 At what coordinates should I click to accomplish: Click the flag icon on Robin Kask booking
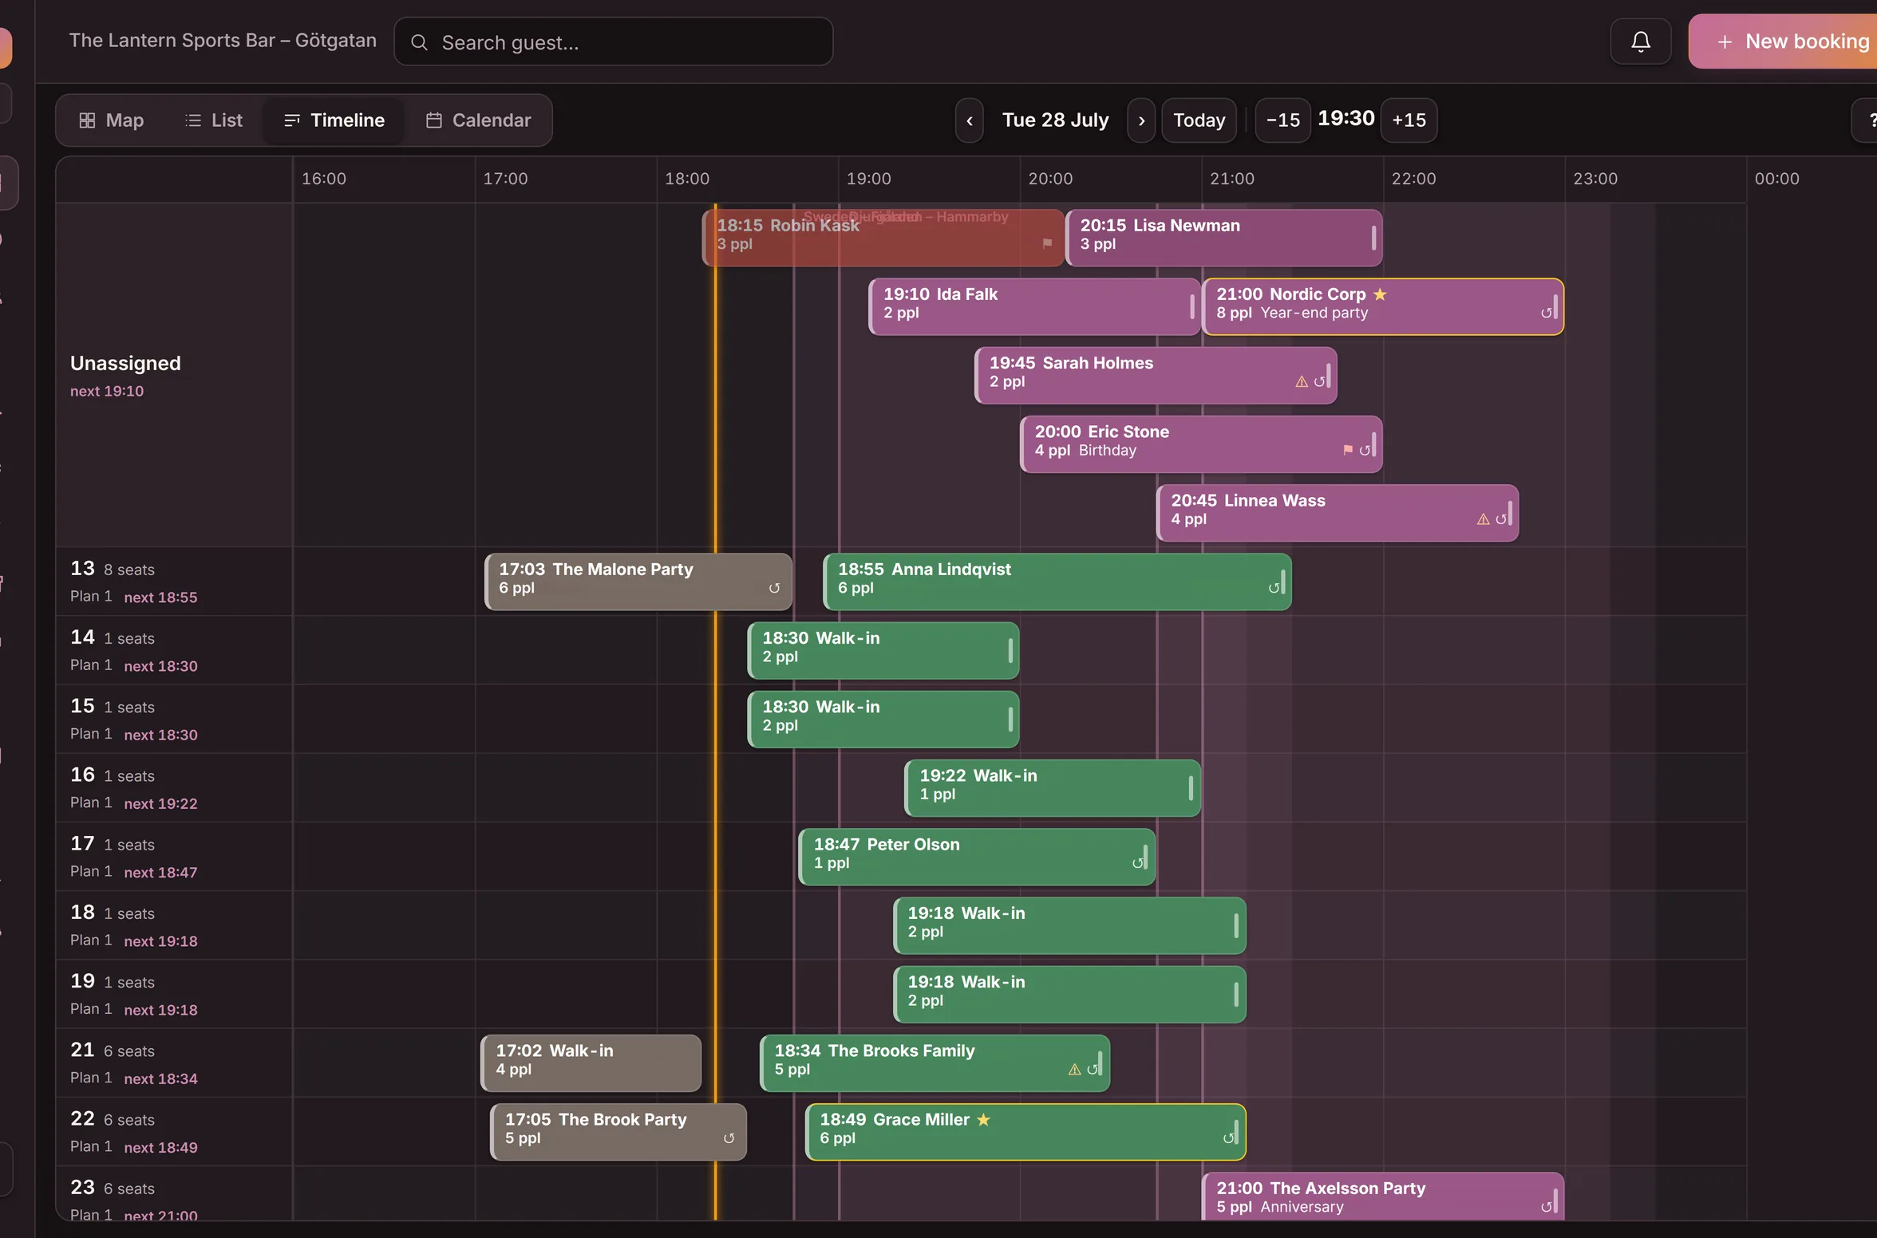click(1047, 243)
